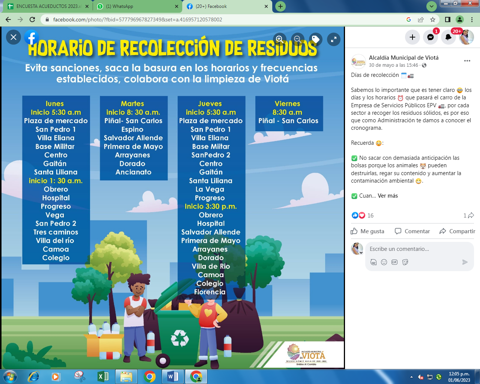Zoom in on the photo
Screen dimensions: 480x384
pos(279,39)
